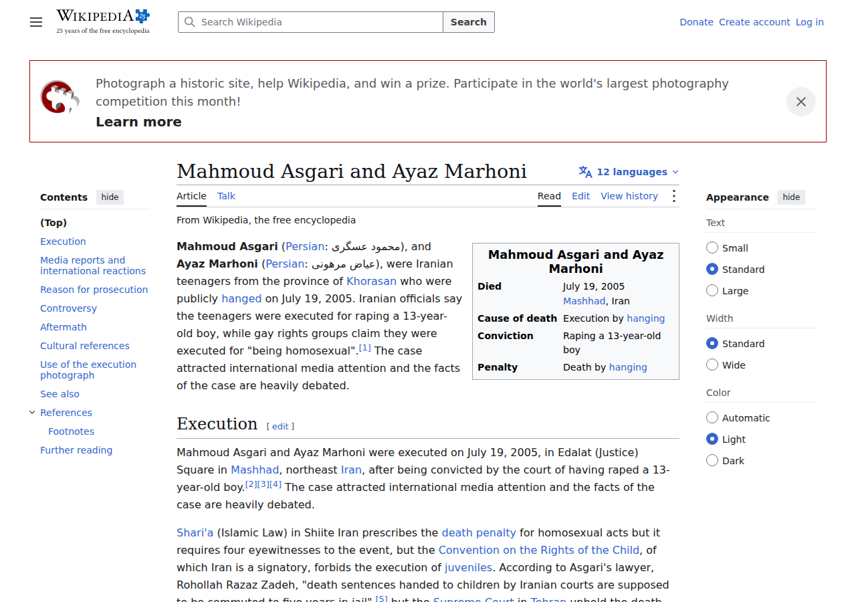Click citation reference [1]
Image resolution: width=856 pixels, height=602 pixels.
364,348
